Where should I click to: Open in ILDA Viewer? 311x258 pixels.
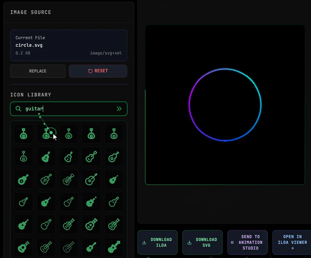(x=292, y=242)
